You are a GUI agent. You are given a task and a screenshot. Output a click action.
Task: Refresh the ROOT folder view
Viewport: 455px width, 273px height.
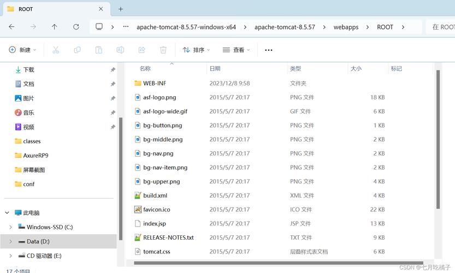coord(76,27)
